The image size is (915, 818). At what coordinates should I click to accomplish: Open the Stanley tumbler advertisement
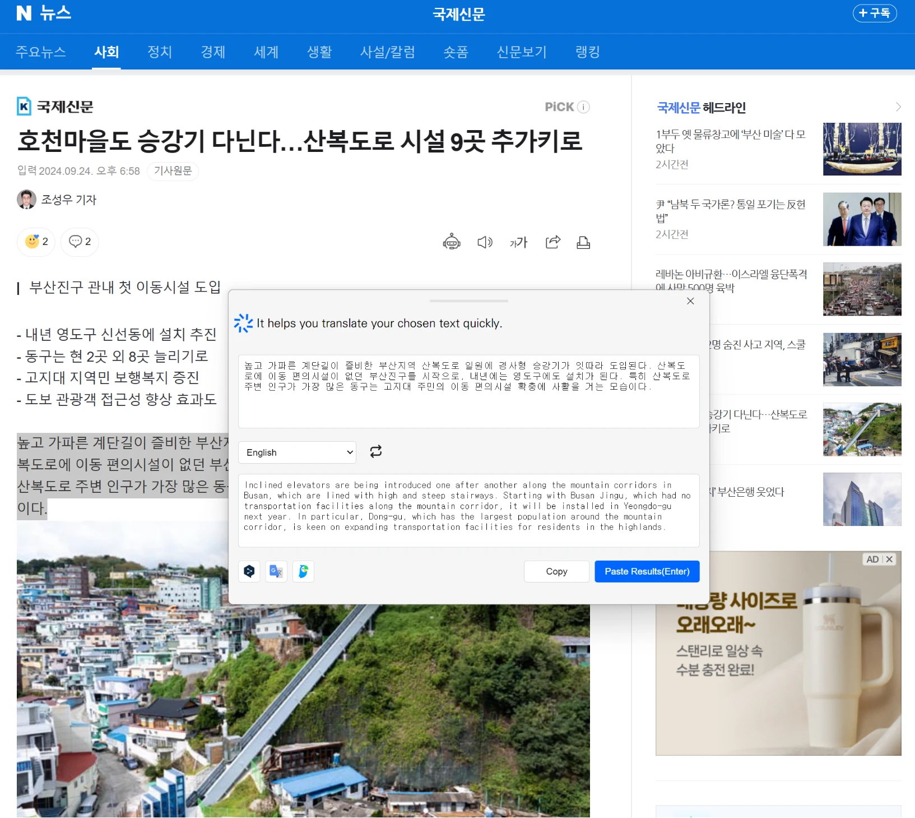tap(778, 653)
